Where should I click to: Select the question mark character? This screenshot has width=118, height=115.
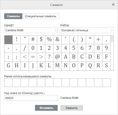point(49,57)
